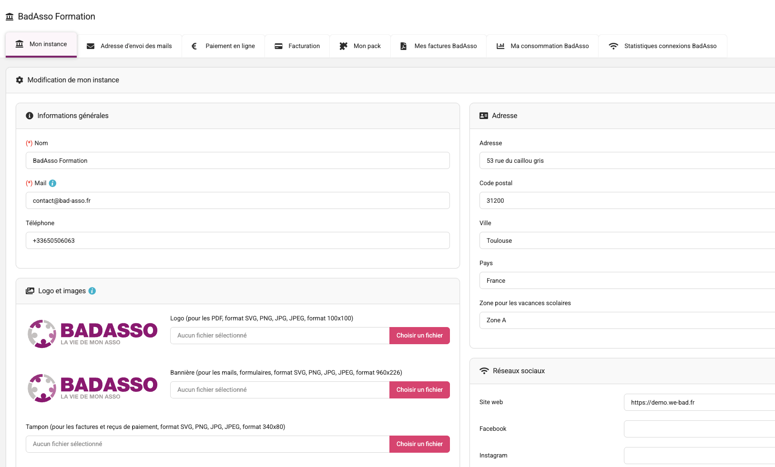
Task: Click the images icon in Logo et images header
Action: point(30,291)
